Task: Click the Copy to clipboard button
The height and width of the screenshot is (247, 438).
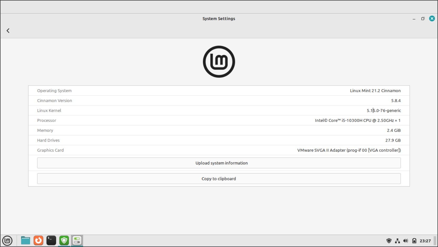Action: pyautogui.click(x=219, y=178)
